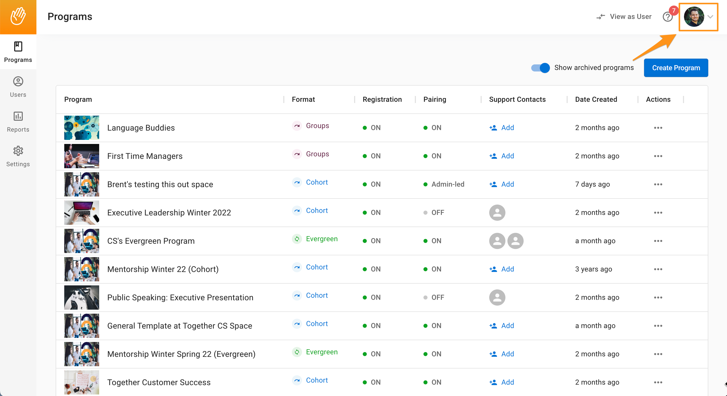Click Evergreen format icon for CS's Evergreen Program
Image resolution: width=727 pixels, height=396 pixels.
[x=297, y=239]
